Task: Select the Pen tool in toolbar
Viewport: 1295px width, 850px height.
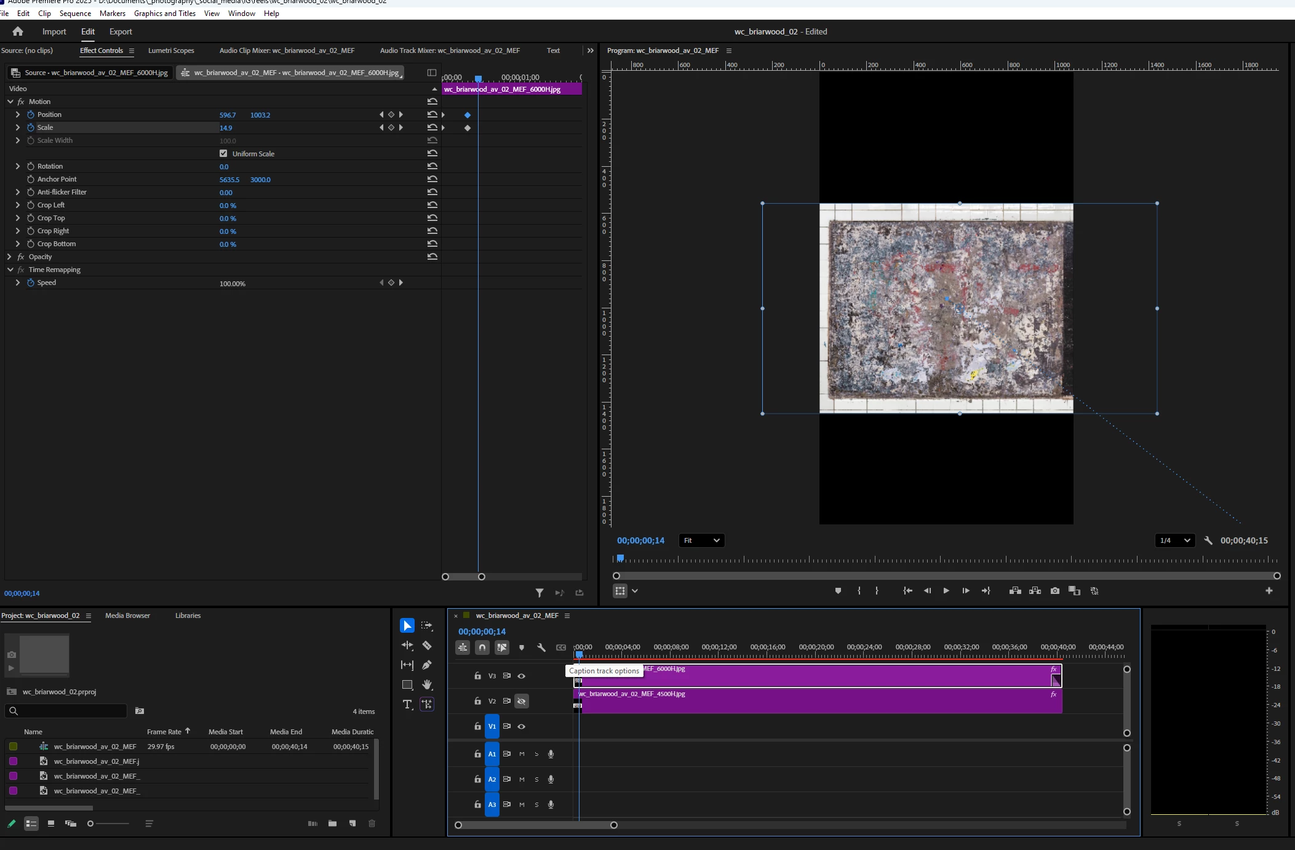Action: [427, 665]
